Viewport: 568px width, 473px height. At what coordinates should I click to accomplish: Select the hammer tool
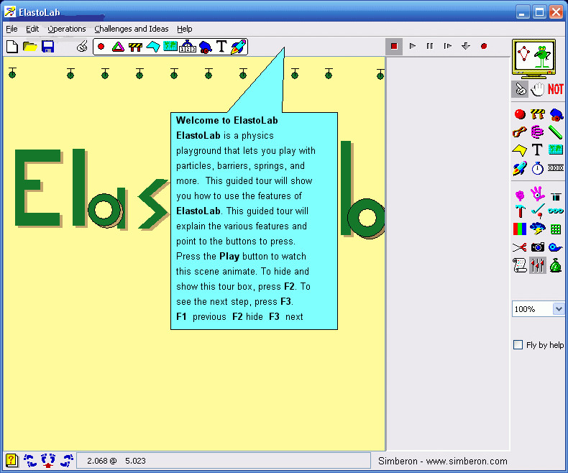click(520, 211)
